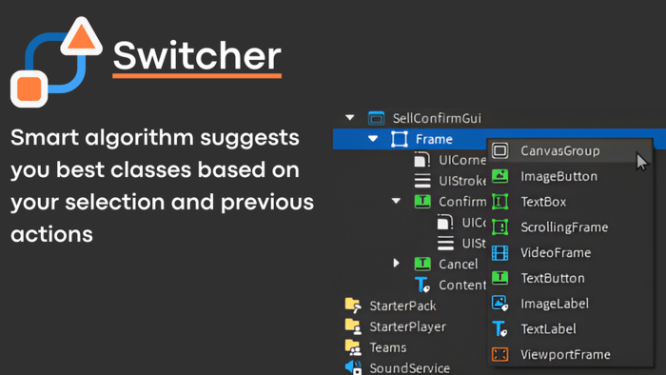Select the Confirm row label
666x375 pixels.
click(x=462, y=202)
